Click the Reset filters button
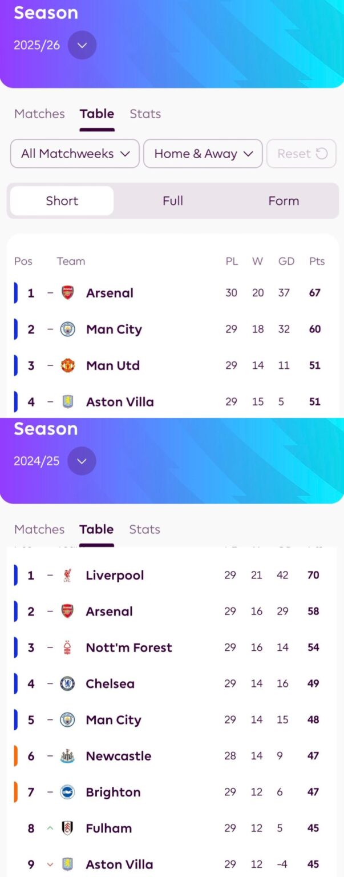The image size is (344, 877). click(x=301, y=154)
